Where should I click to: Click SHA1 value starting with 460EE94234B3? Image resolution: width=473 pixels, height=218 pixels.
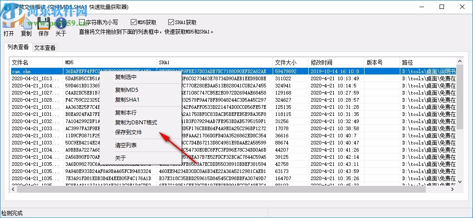(x=213, y=171)
